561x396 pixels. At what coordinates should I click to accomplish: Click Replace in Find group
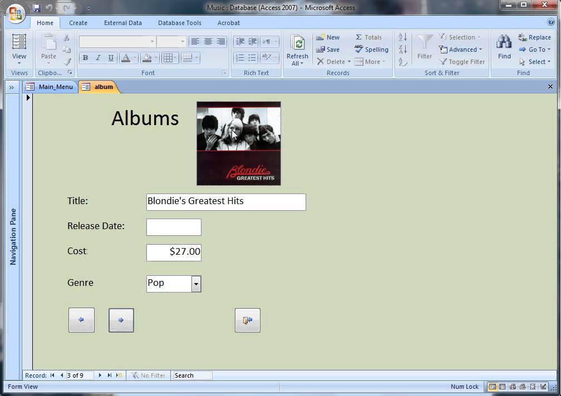coord(534,37)
